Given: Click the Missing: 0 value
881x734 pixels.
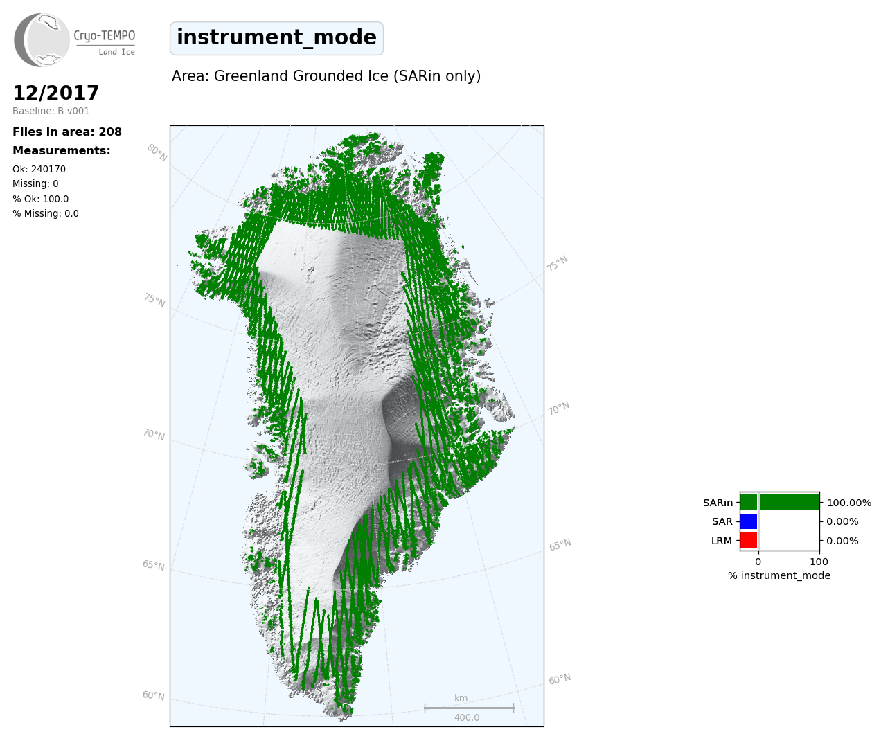Looking at the screenshot, I should (35, 183).
